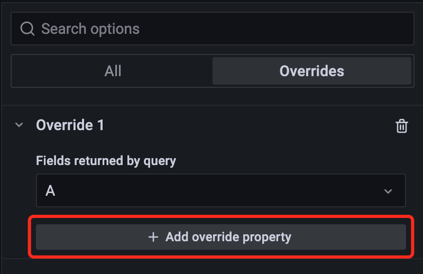Image resolution: width=423 pixels, height=274 pixels.
Task: Remove the override via the bin icon
Action: 402,126
